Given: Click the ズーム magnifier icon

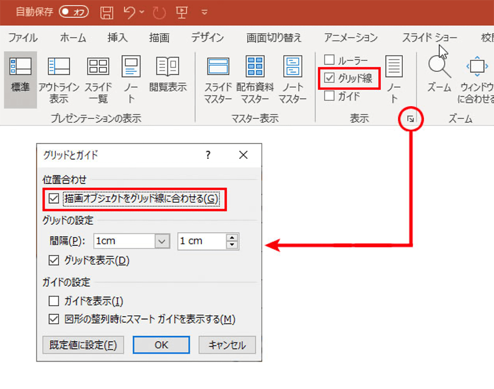Looking at the screenshot, I should point(439,74).
